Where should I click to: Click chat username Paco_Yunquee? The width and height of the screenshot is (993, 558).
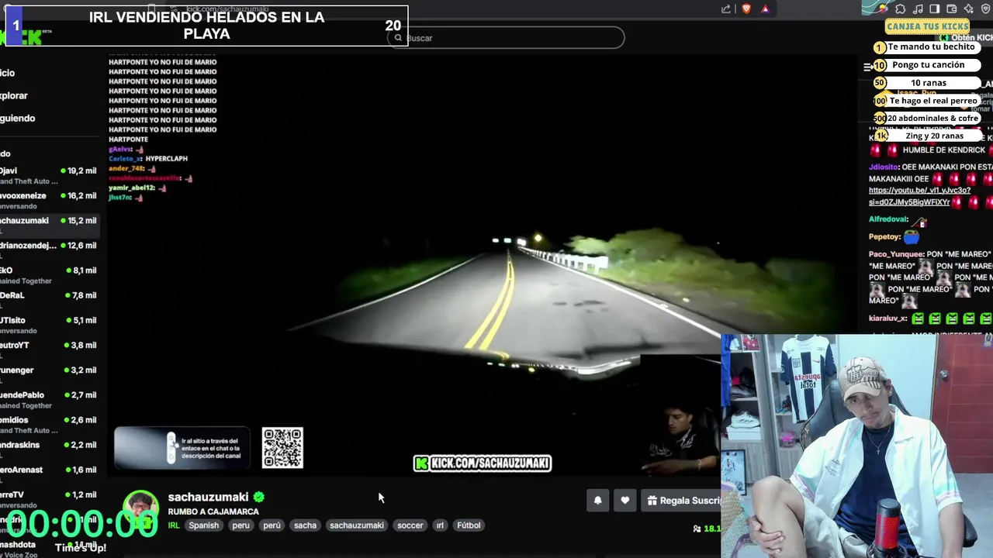tap(896, 254)
